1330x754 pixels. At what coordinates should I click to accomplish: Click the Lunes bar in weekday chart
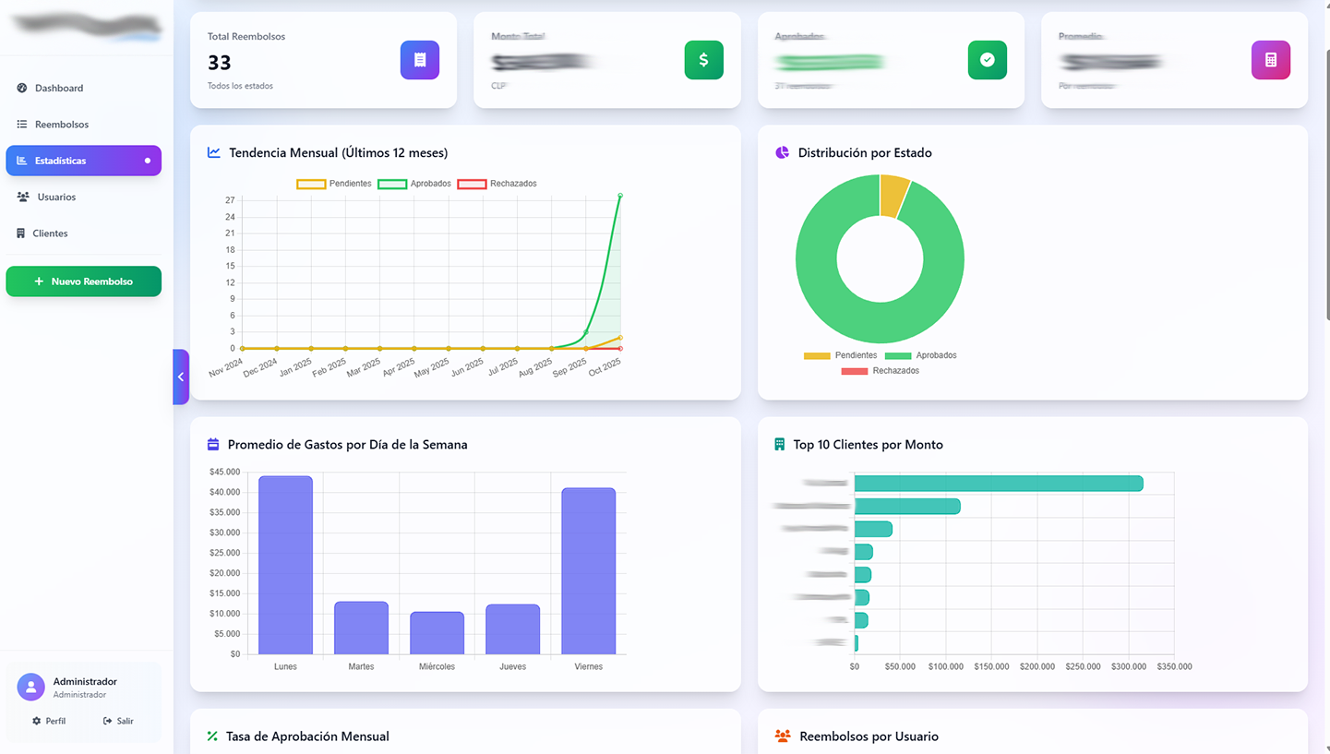(x=285, y=565)
